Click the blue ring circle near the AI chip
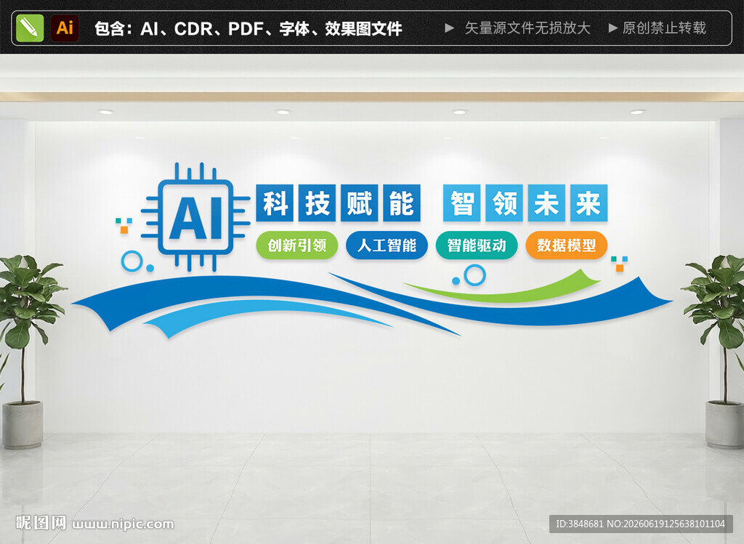This screenshot has width=744, height=544. click(x=132, y=261)
